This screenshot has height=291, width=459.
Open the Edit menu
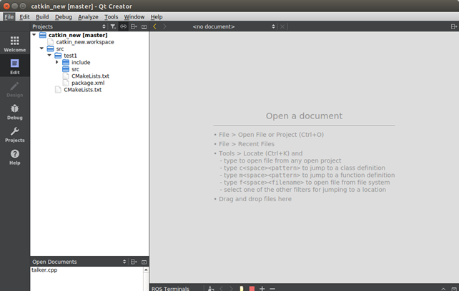pos(24,16)
